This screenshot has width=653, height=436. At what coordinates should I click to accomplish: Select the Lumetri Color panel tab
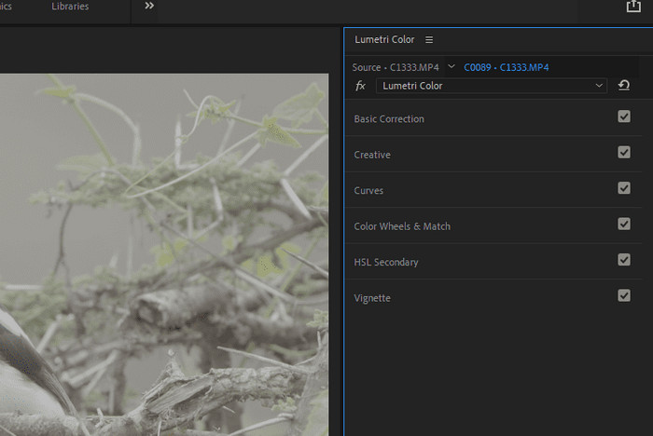coord(384,39)
